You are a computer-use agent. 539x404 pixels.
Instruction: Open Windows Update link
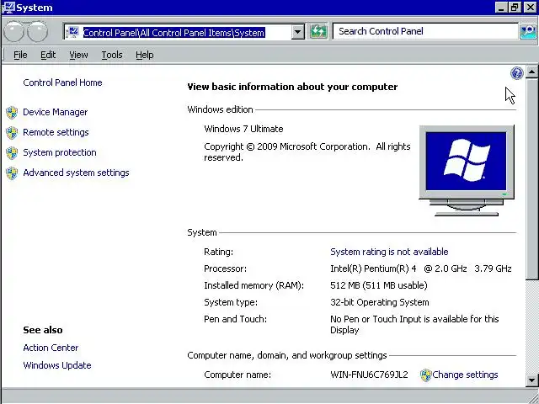[57, 365]
